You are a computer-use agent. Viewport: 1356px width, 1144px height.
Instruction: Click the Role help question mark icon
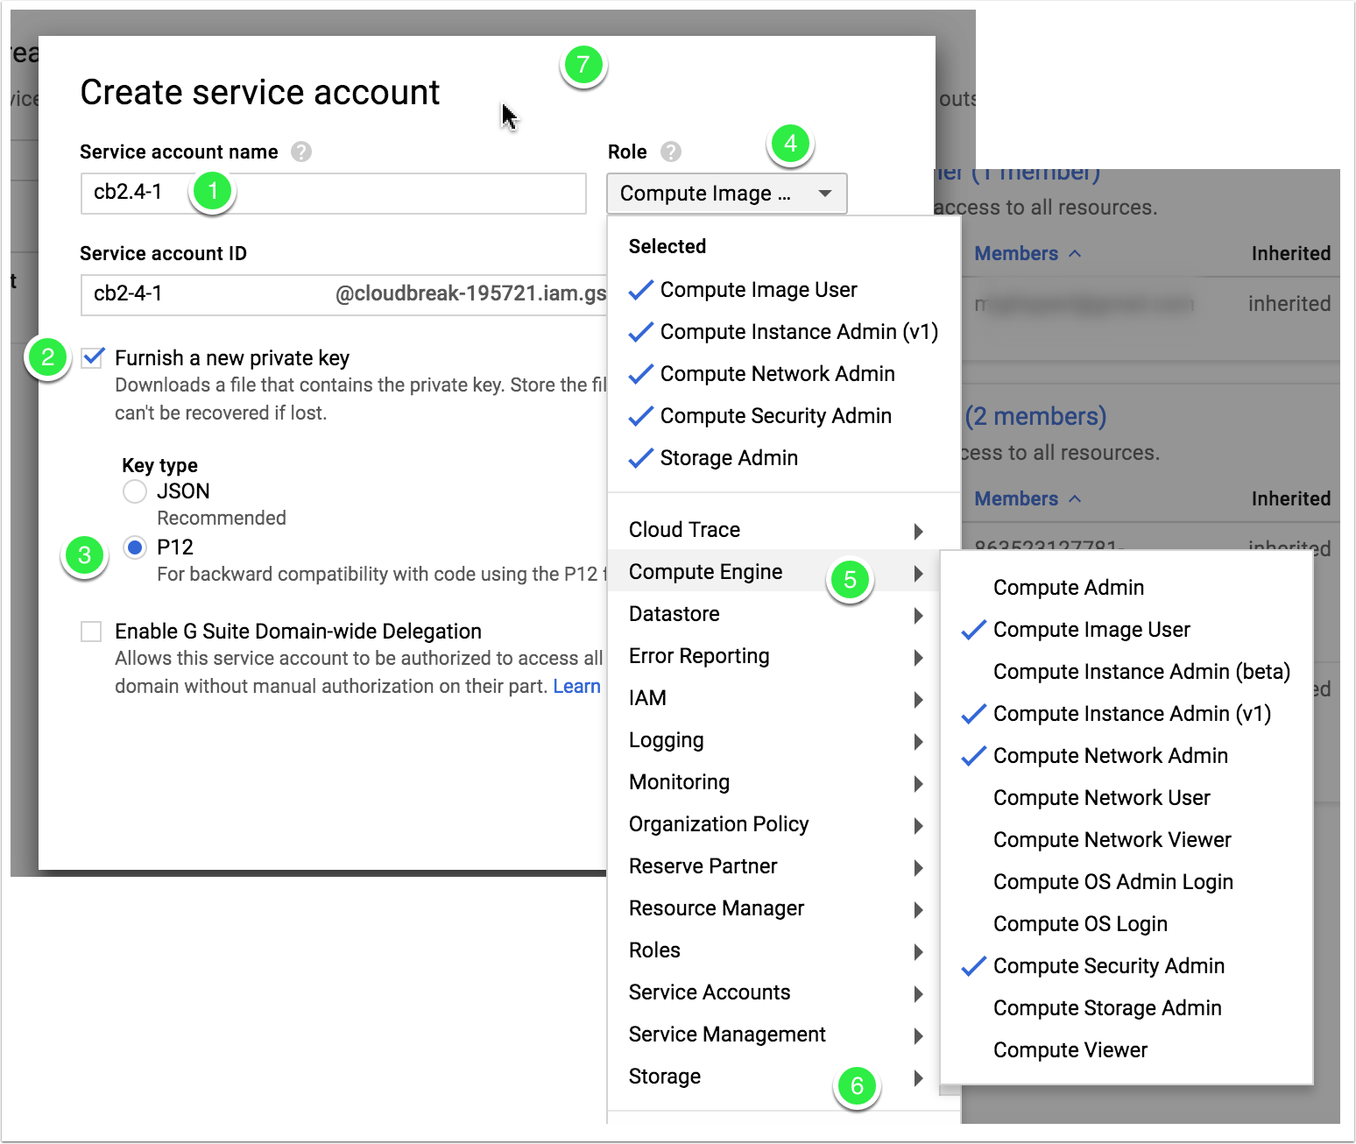[671, 152]
